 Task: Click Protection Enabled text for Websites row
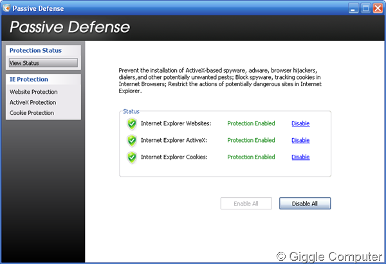click(x=251, y=123)
